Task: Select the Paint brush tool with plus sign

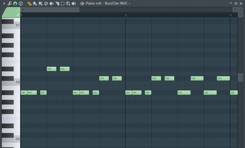Action: pyautogui.click(x=40, y=3)
